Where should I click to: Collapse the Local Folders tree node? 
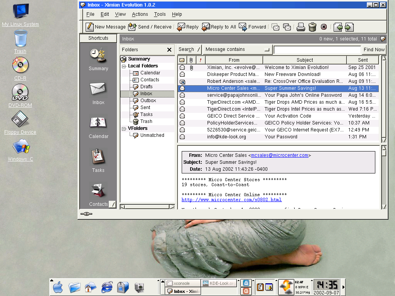(124, 66)
